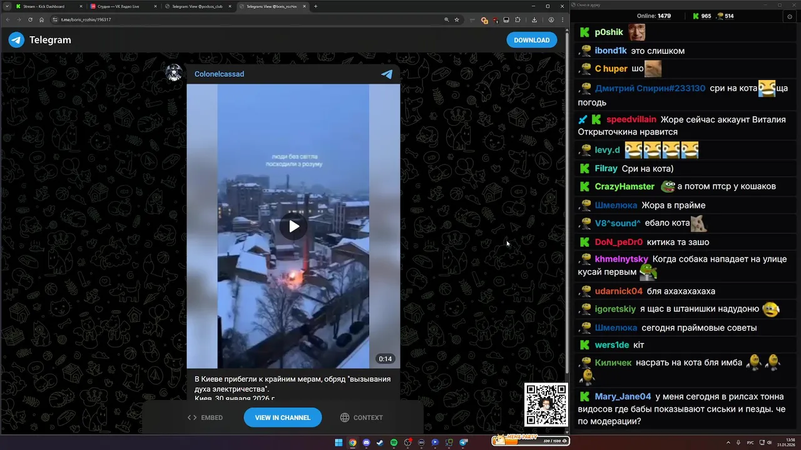Click VIEW IN CHANNEL button
The image size is (801, 450).
coord(283,417)
